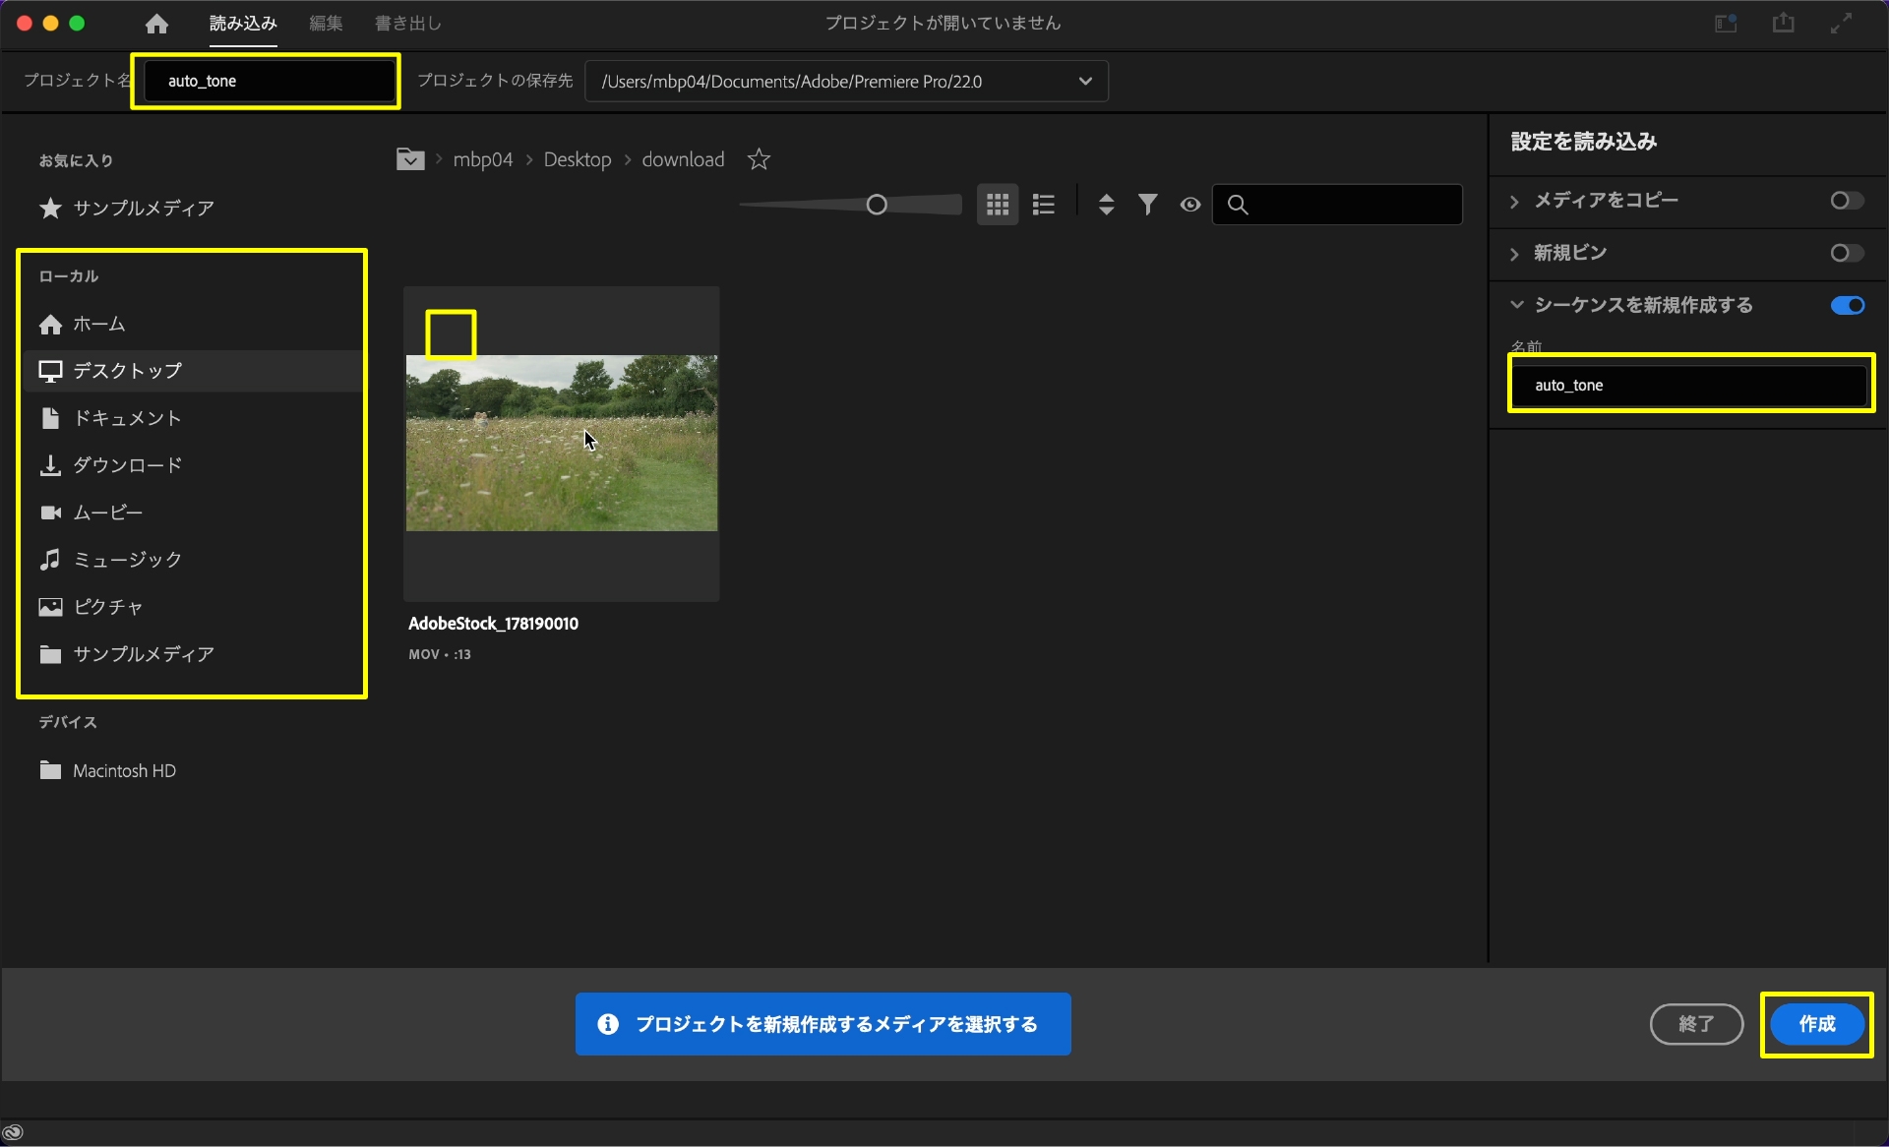Click the sort order arrows icon
The image size is (1889, 1147).
point(1106,205)
